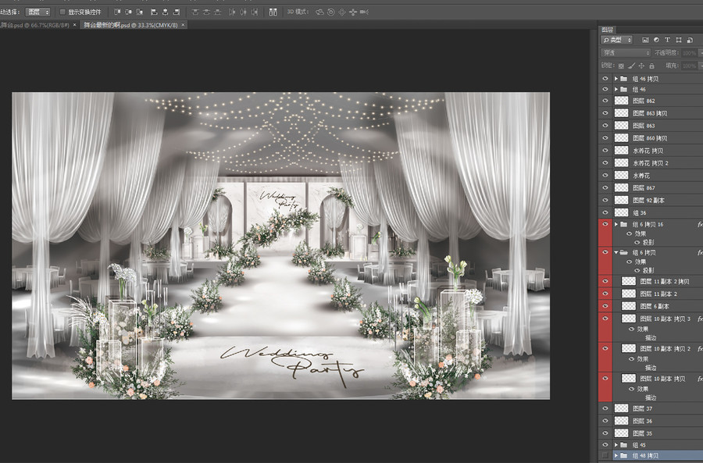This screenshot has width=703, height=463.
Task: Click the lock transparent pixels icon
Action: click(x=622, y=66)
